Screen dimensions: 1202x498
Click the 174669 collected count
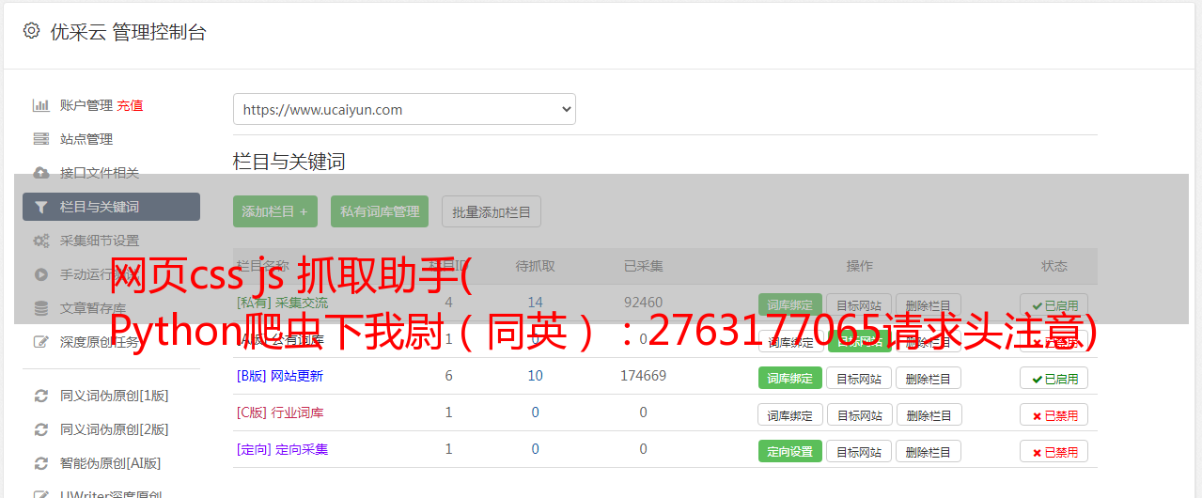pos(644,376)
